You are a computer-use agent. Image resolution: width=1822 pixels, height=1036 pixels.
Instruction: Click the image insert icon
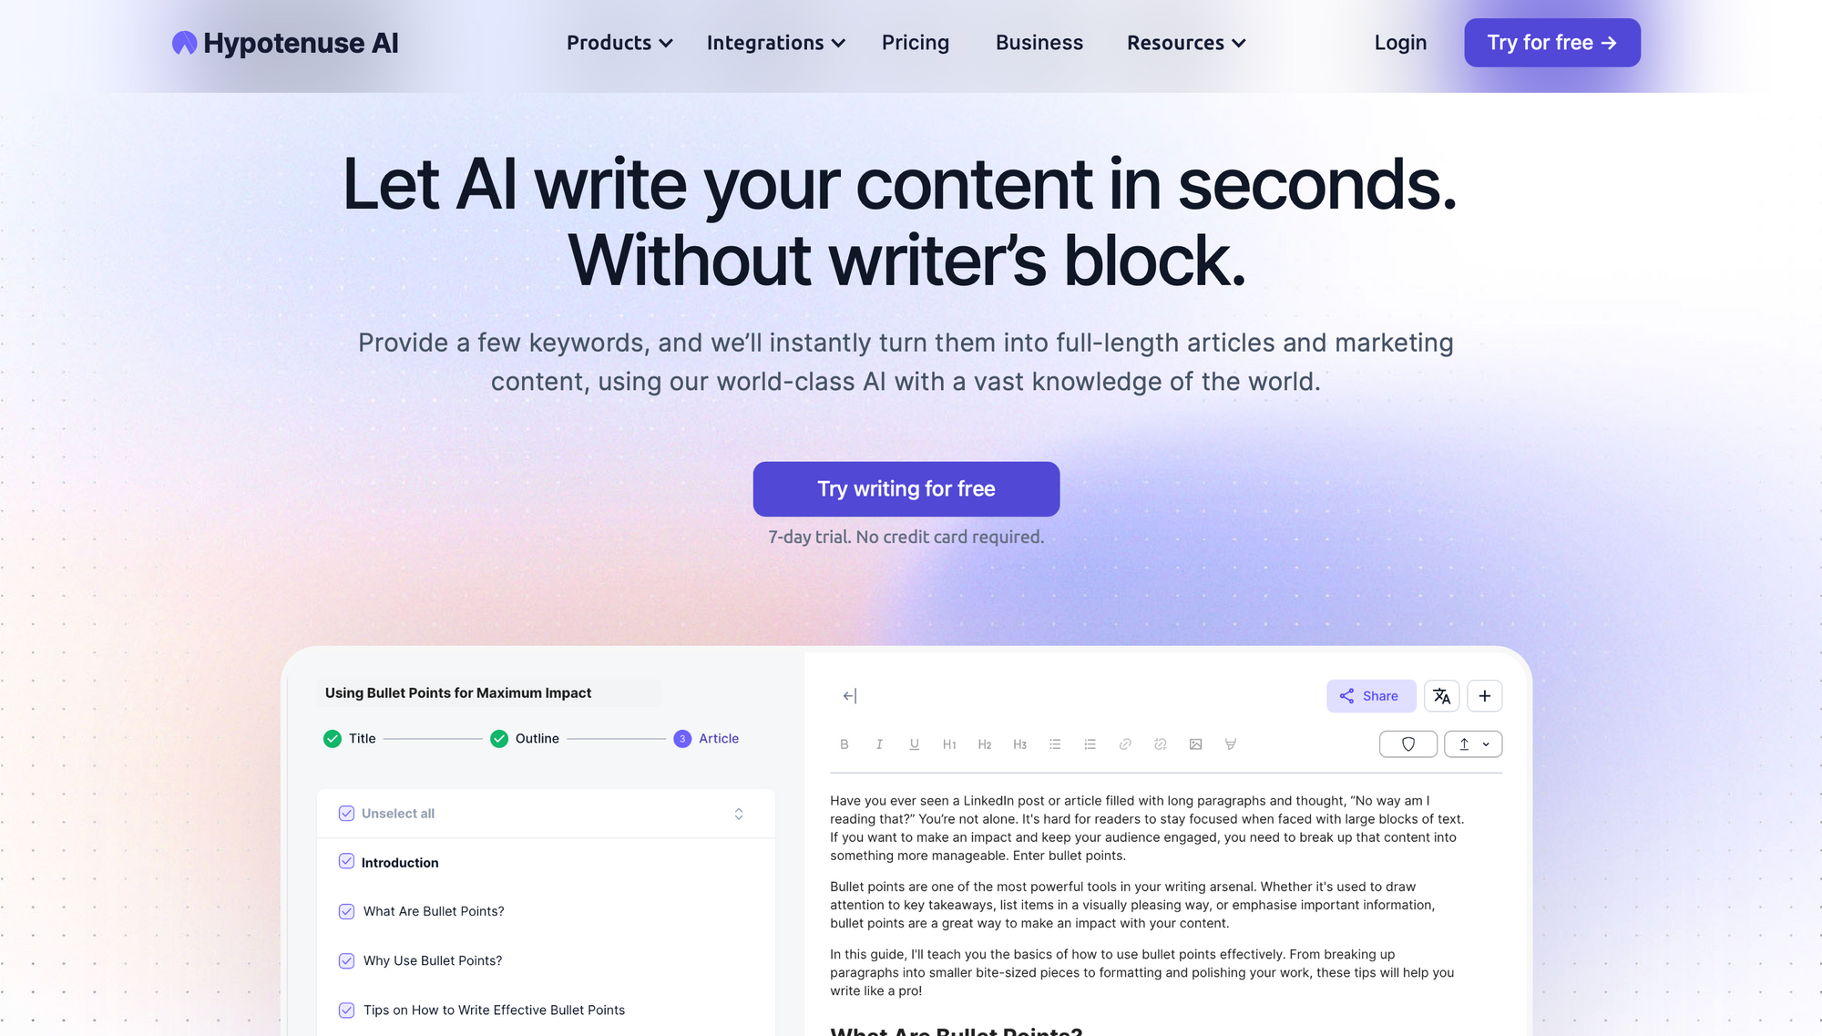click(1195, 744)
